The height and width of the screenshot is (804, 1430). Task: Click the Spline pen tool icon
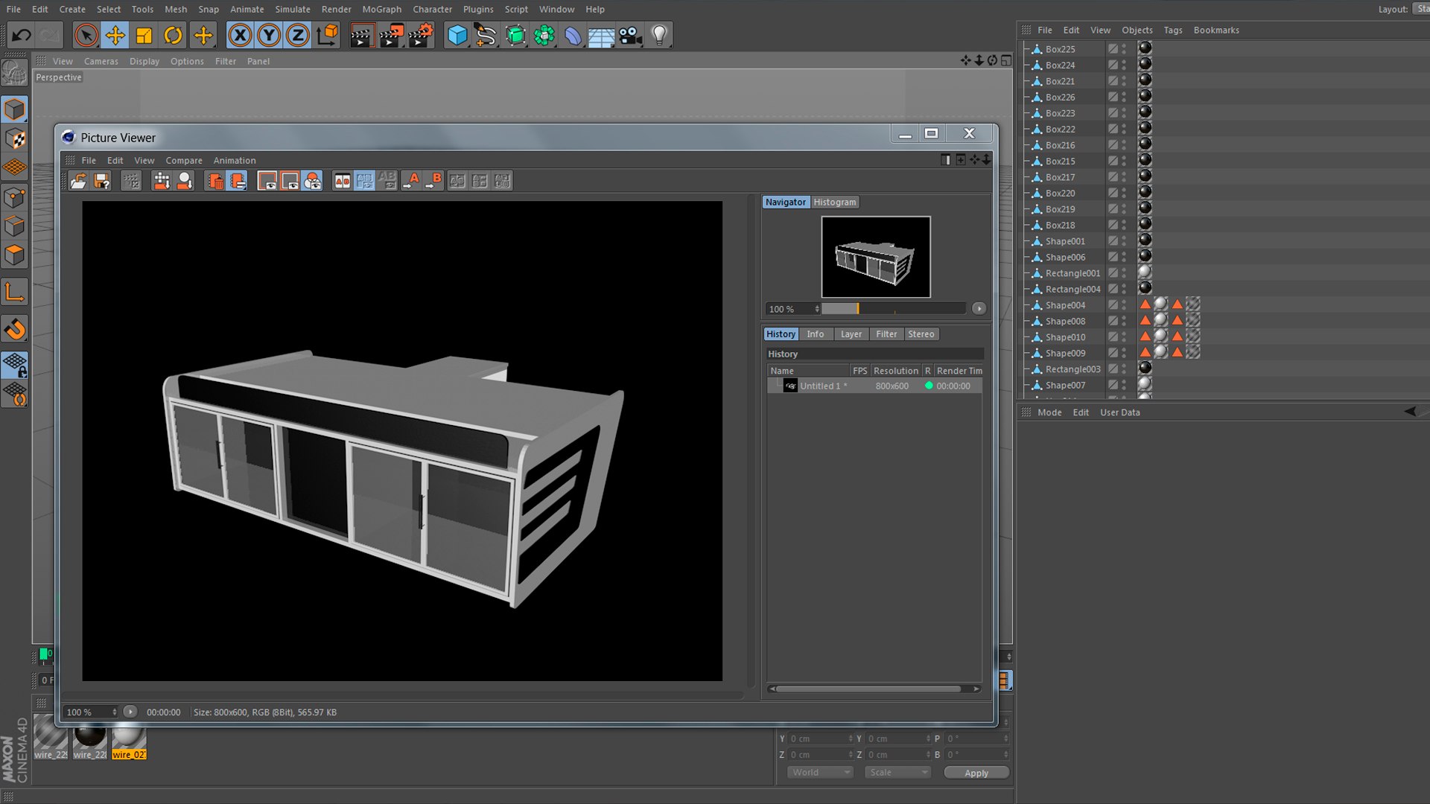coord(486,35)
